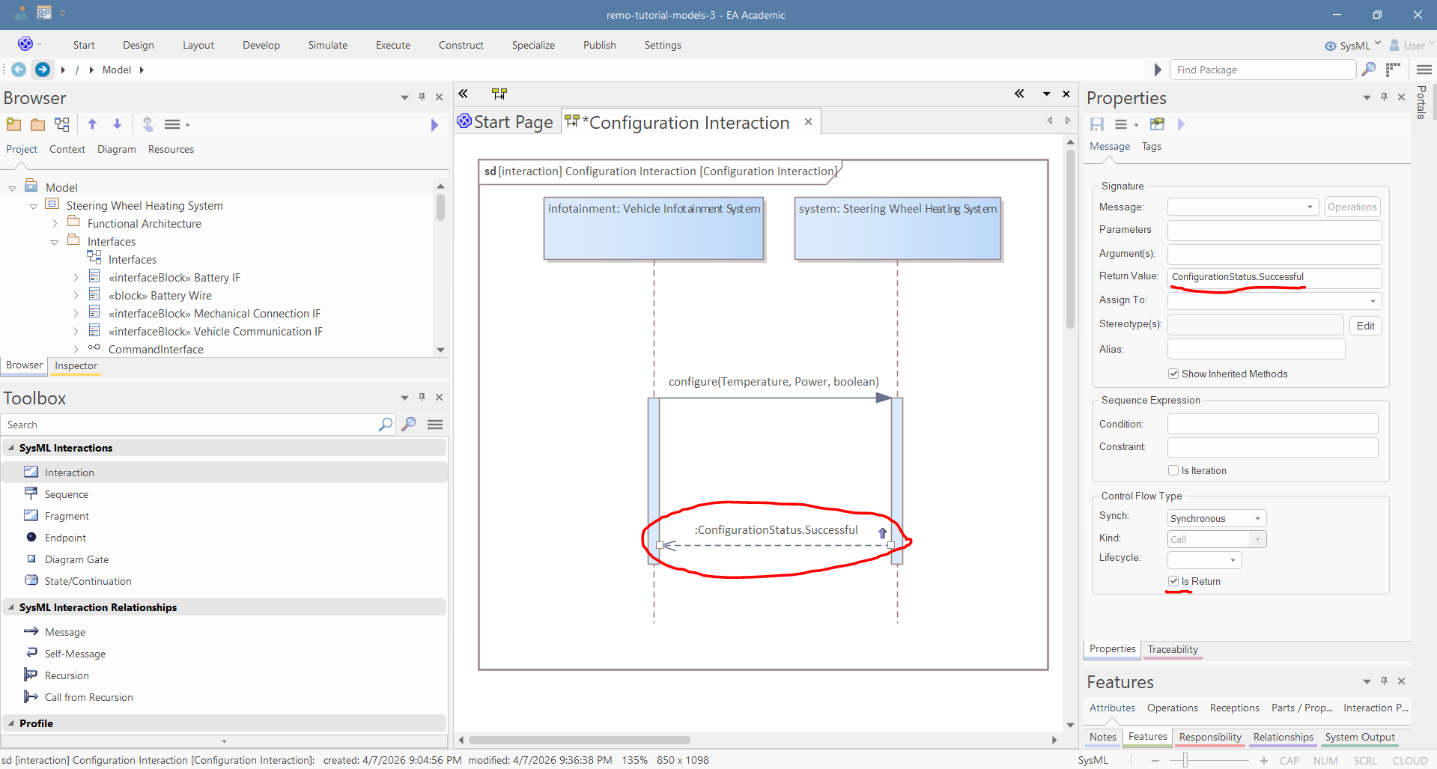Enable the Is Iteration checkbox

click(1173, 470)
